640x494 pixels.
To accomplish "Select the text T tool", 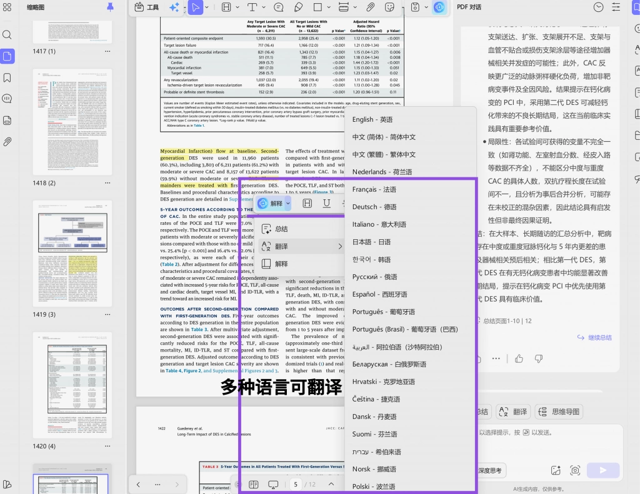I will click(x=252, y=7).
